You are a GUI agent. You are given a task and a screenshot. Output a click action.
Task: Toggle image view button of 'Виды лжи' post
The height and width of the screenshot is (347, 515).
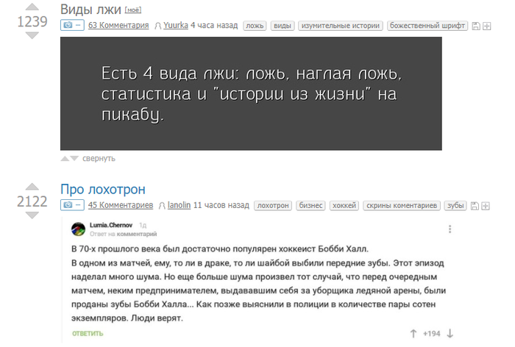(72, 25)
